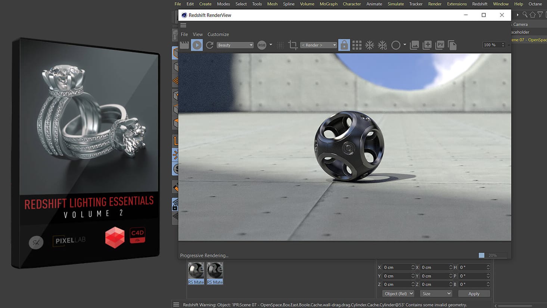This screenshot has width=547, height=308.
Task: Open the Simulate menu
Action: pos(396,4)
